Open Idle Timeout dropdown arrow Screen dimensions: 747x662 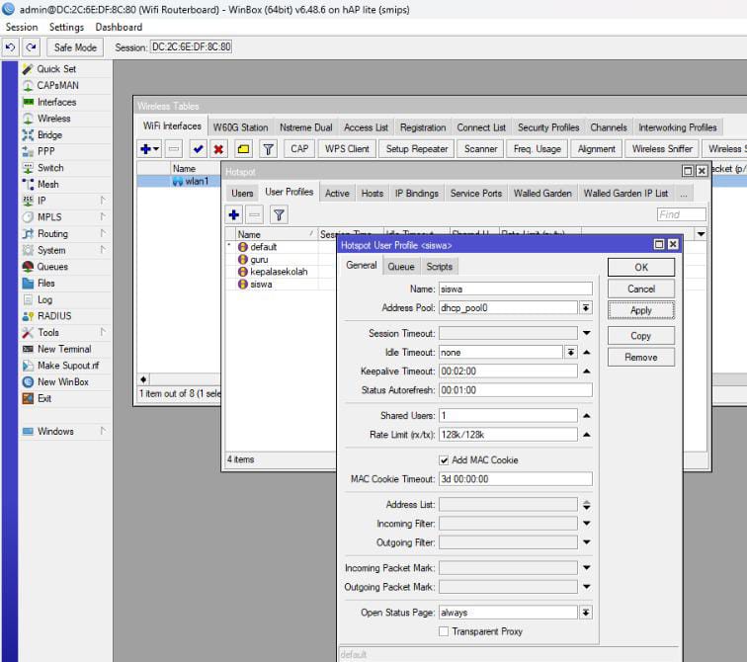(x=570, y=352)
